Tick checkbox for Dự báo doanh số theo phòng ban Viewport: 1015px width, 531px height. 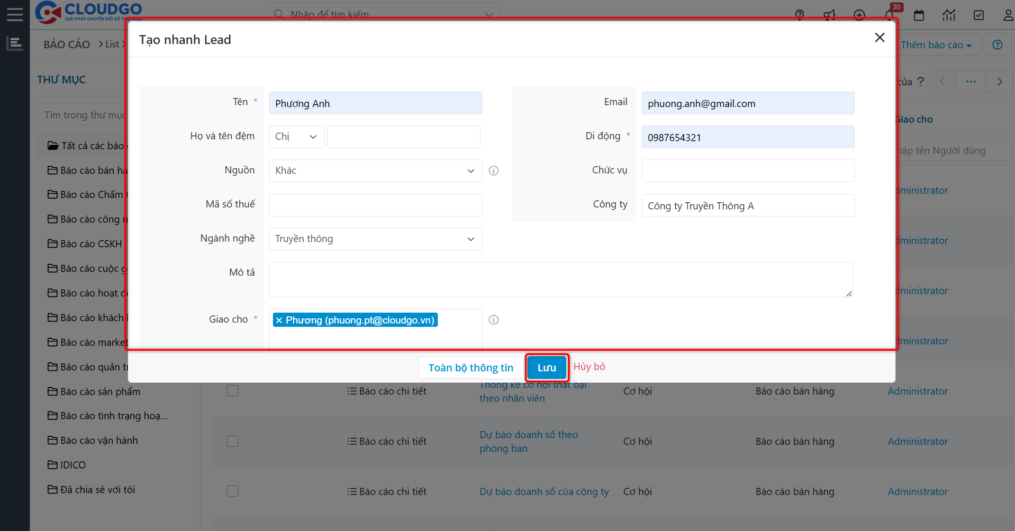[233, 441]
